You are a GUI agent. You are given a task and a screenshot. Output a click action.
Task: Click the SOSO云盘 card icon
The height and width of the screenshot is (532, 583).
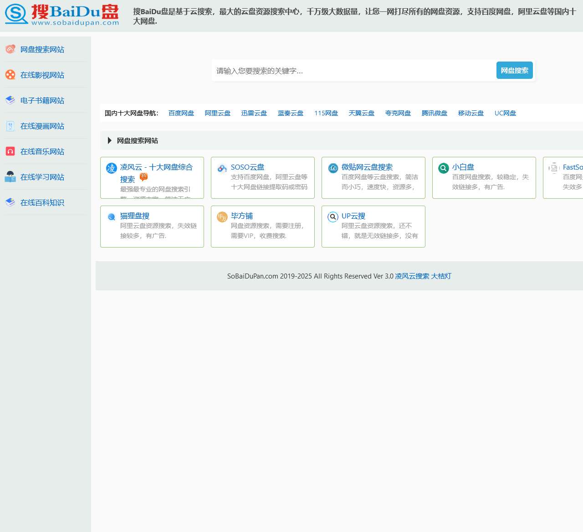(x=222, y=168)
